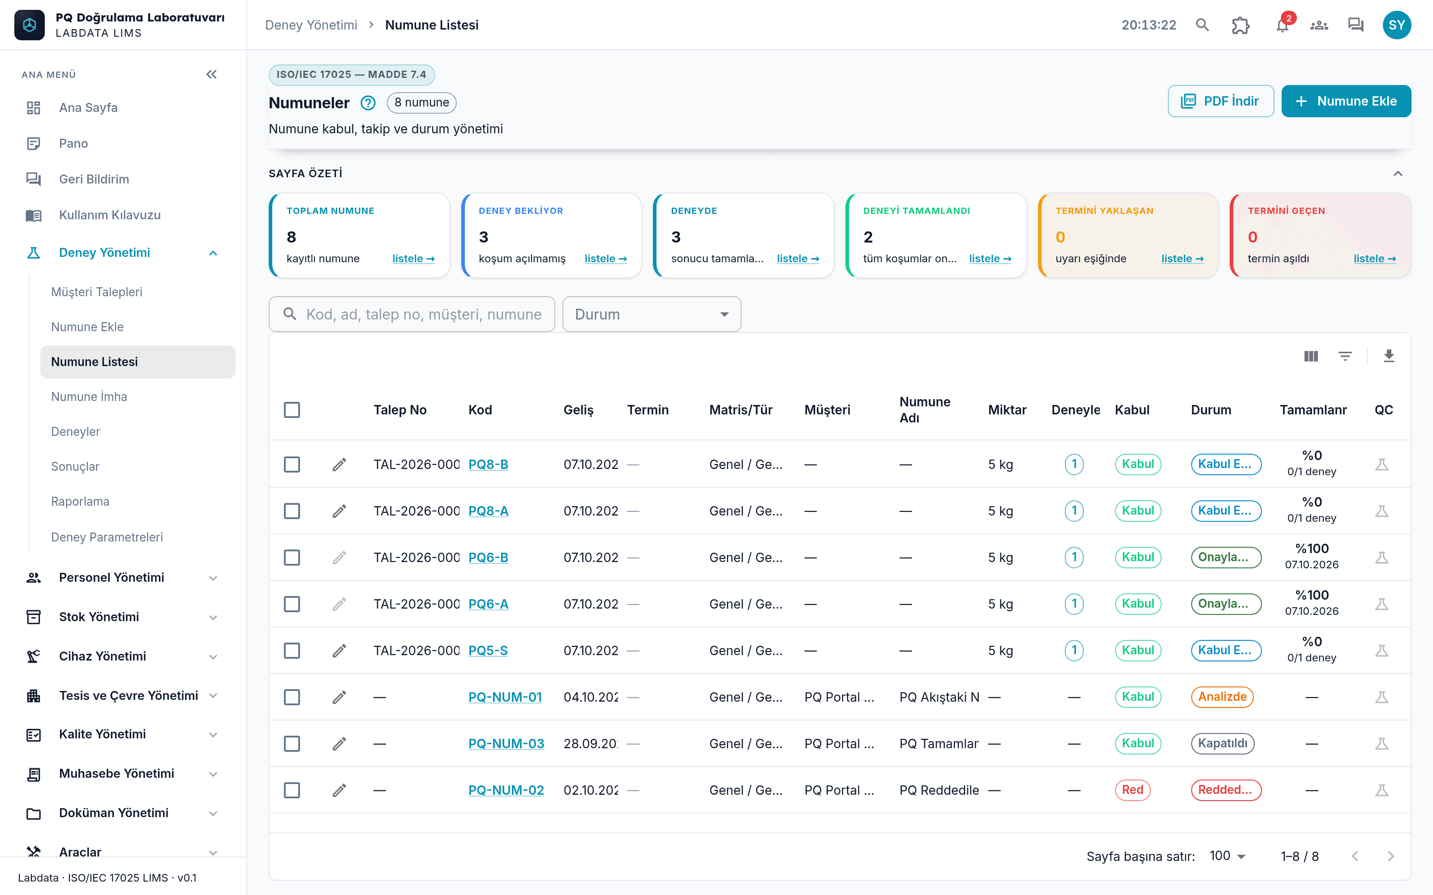1433x895 pixels.
Task: Open QC flask icon for PQ8-A row
Action: [1382, 511]
